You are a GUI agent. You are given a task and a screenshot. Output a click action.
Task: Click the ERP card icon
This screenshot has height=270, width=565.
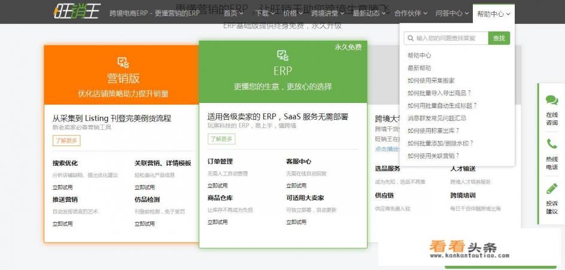[x=282, y=56]
